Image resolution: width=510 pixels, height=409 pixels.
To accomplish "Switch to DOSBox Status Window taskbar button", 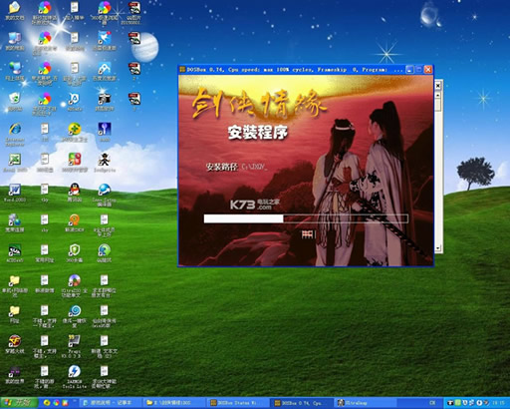I will click(238, 403).
